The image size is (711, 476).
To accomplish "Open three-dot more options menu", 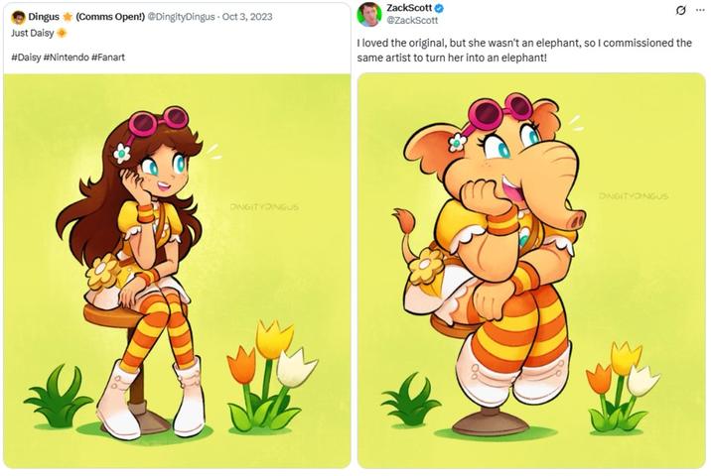I will (x=700, y=10).
